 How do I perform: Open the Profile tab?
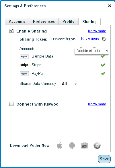pyautogui.click(x=69, y=21)
